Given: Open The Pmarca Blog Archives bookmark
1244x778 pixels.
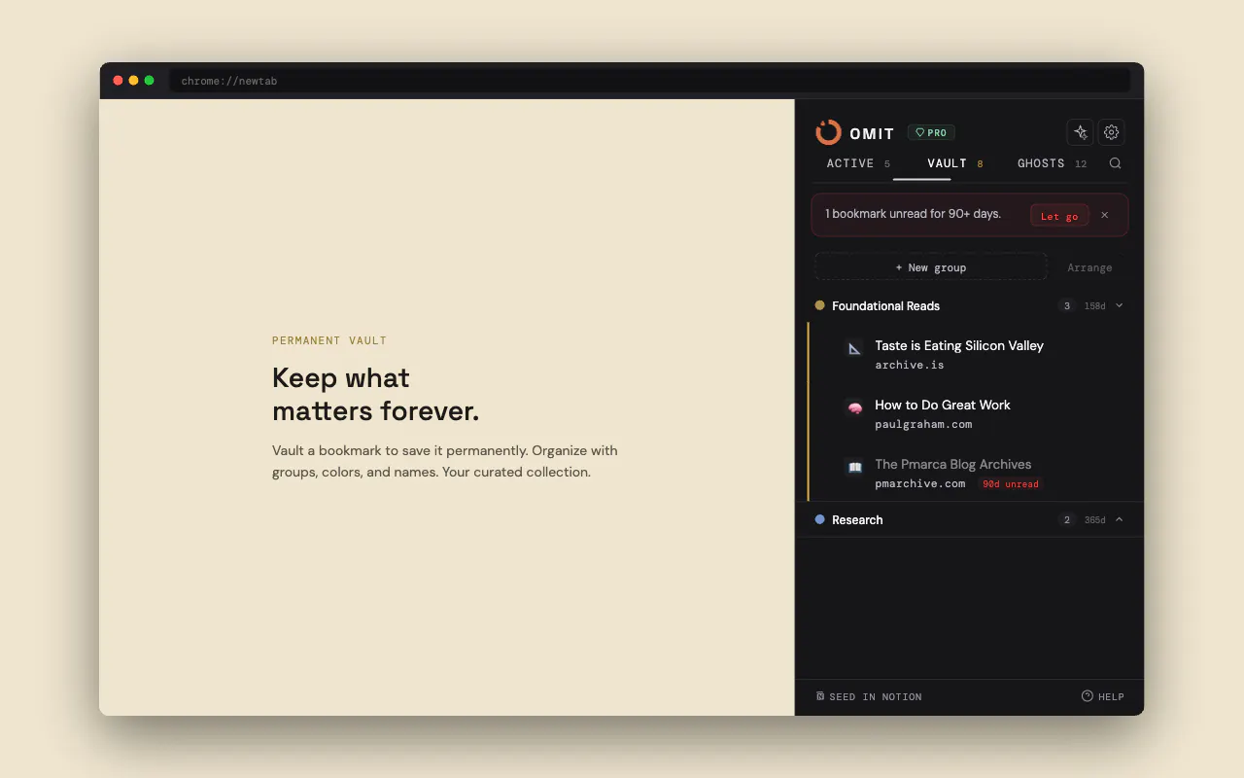Looking at the screenshot, I should (953, 464).
